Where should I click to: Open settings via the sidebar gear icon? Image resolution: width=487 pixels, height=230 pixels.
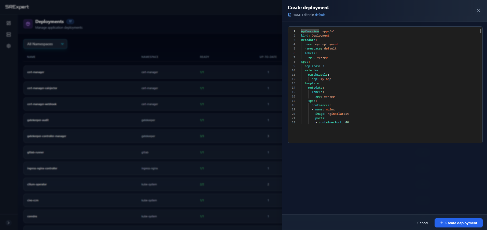point(8,46)
